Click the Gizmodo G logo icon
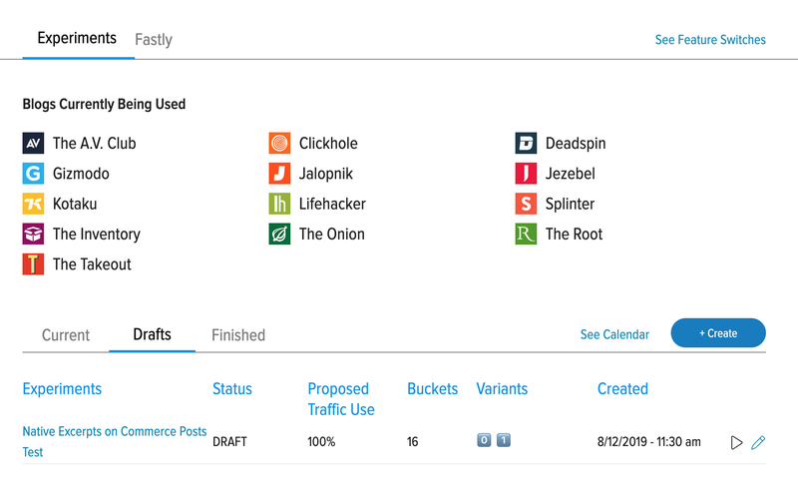The width and height of the screenshot is (798, 498). coord(33,173)
